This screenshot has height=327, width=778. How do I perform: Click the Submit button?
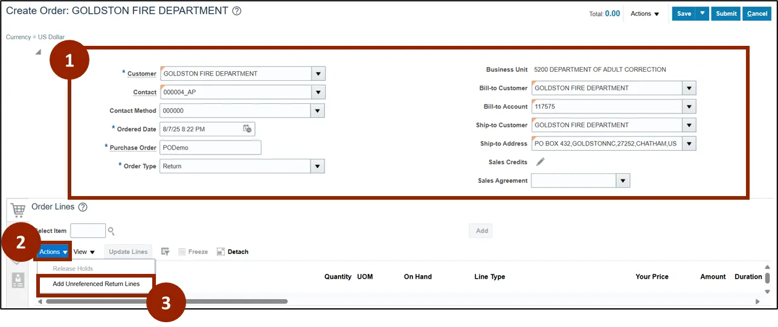point(725,13)
